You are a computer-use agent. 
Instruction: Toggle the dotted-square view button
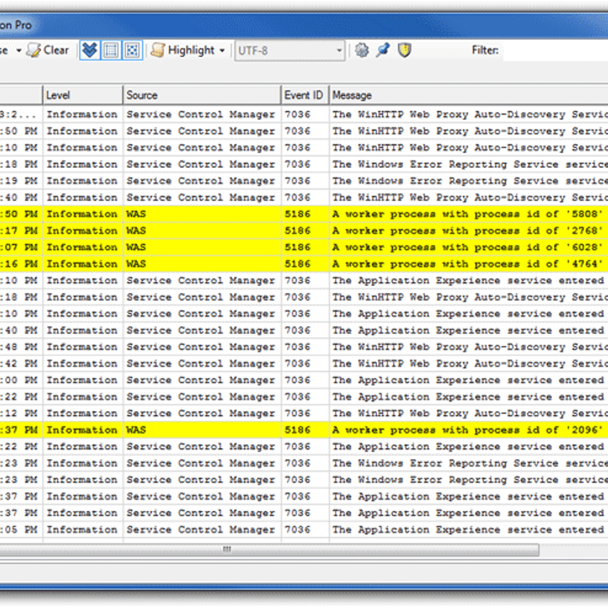click(132, 50)
